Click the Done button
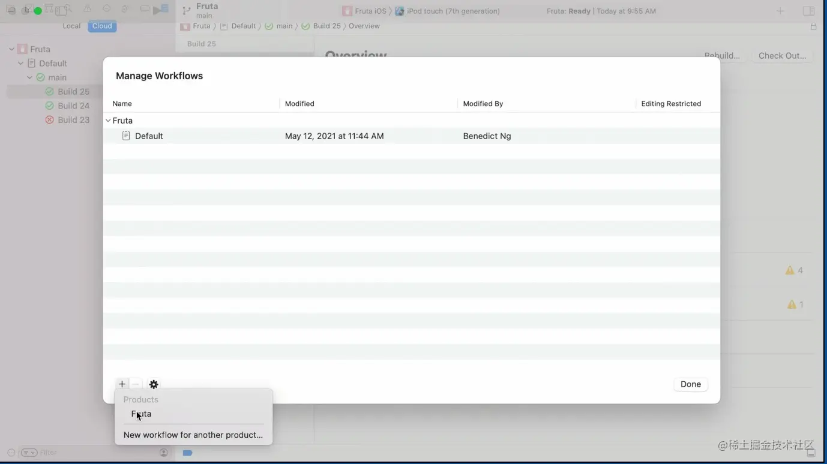 [690, 384]
